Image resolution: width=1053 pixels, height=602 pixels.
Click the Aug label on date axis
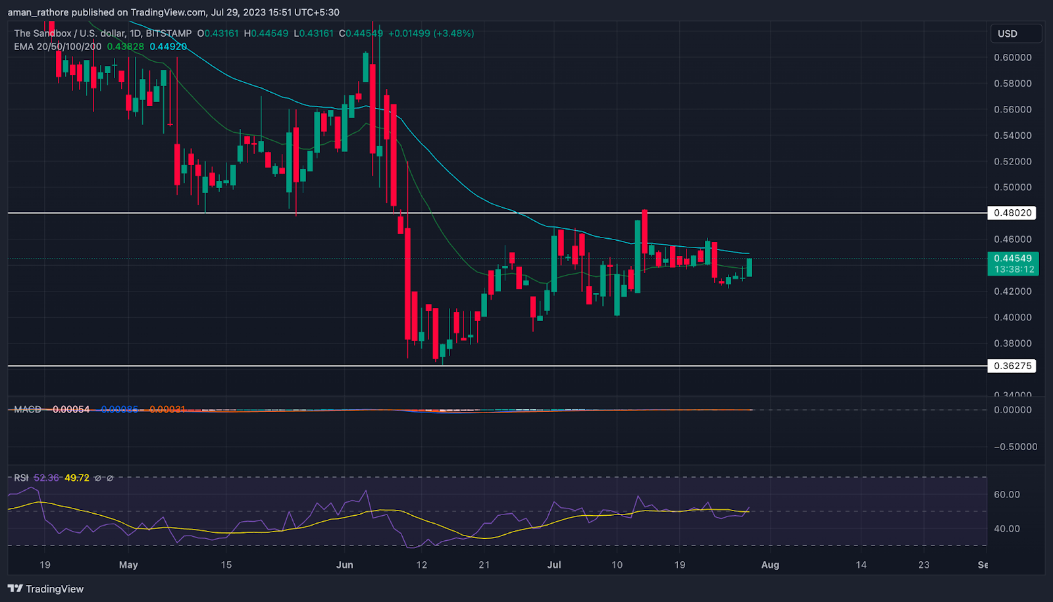[770, 565]
